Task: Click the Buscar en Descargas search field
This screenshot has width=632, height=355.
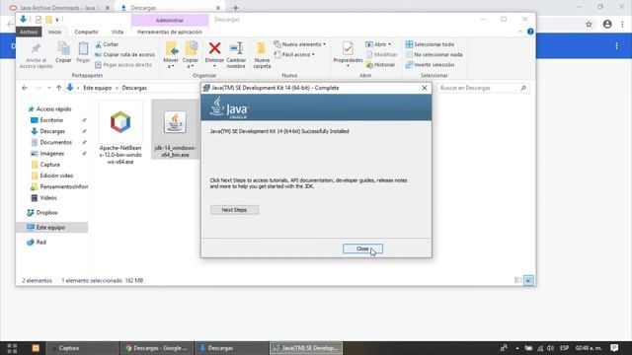Action: [x=483, y=88]
